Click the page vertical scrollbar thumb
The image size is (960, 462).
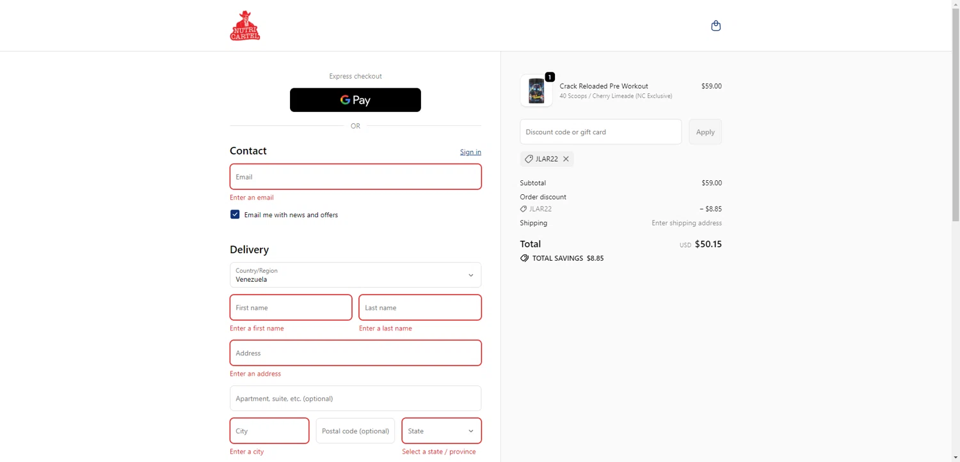pos(956,115)
